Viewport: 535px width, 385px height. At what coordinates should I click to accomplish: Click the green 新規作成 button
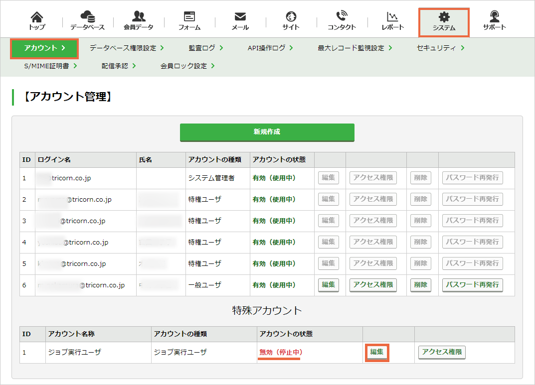point(267,132)
